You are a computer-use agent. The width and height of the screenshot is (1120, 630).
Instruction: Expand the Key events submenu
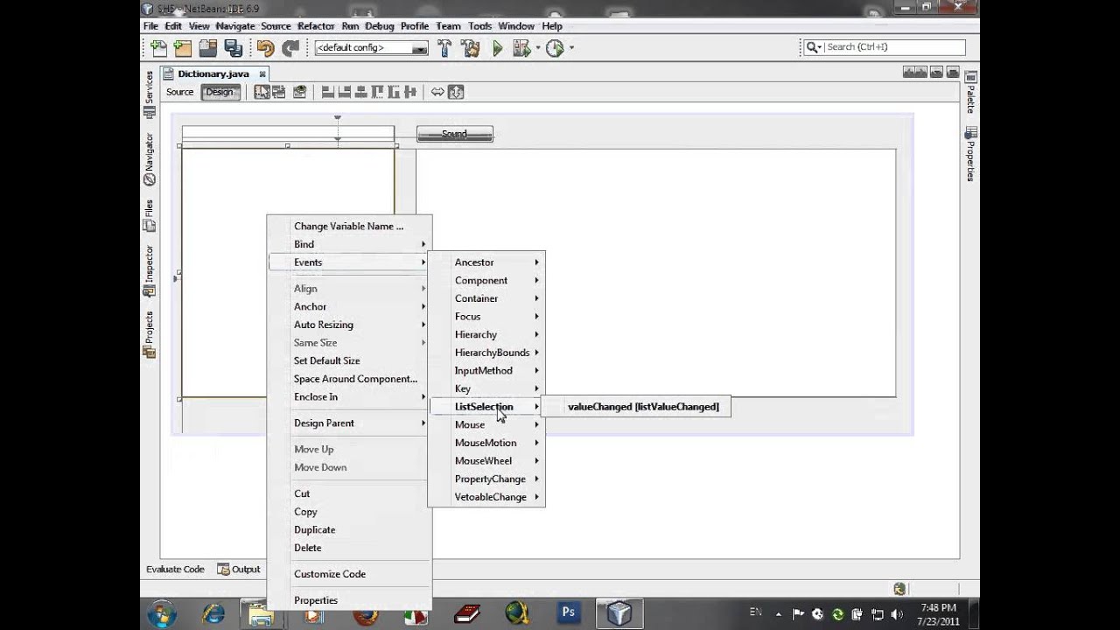pos(486,388)
